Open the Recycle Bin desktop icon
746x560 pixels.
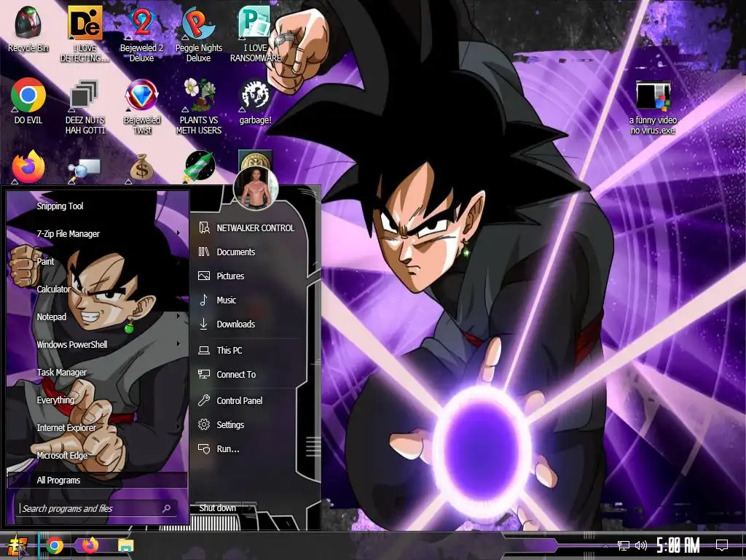pos(28,28)
